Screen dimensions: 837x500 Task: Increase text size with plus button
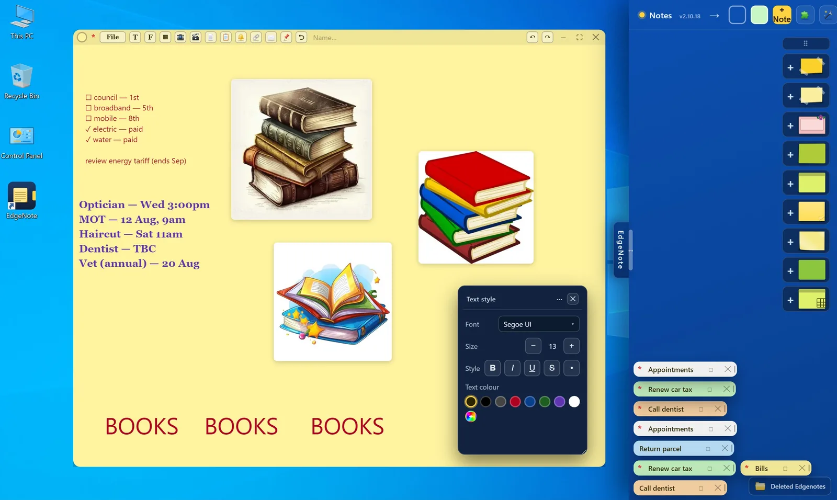572,346
